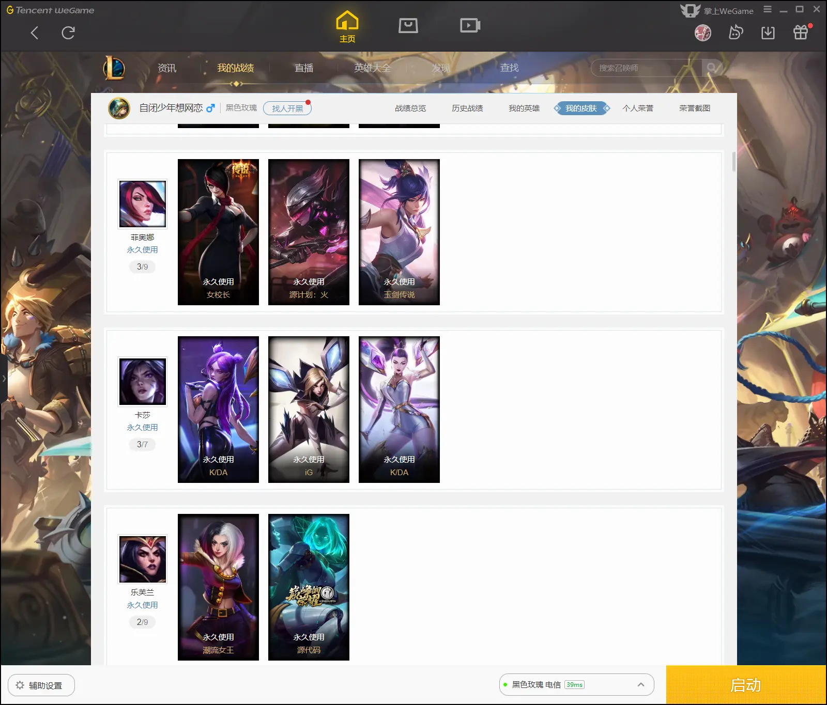Open the gift box icon
This screenshot has width=827, height=705.
click(801, 33)
